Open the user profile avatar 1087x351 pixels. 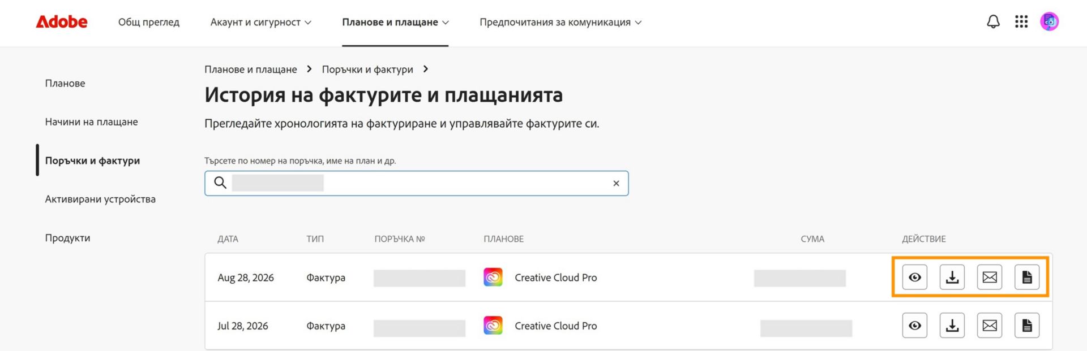[x=1050, y=21]
